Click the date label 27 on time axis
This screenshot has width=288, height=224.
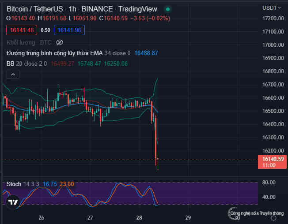click(x=90, y=218)
